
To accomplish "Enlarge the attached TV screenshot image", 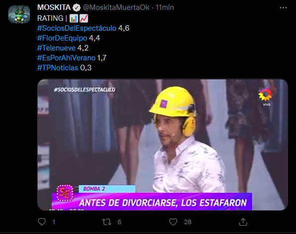I will pos(163,144).
